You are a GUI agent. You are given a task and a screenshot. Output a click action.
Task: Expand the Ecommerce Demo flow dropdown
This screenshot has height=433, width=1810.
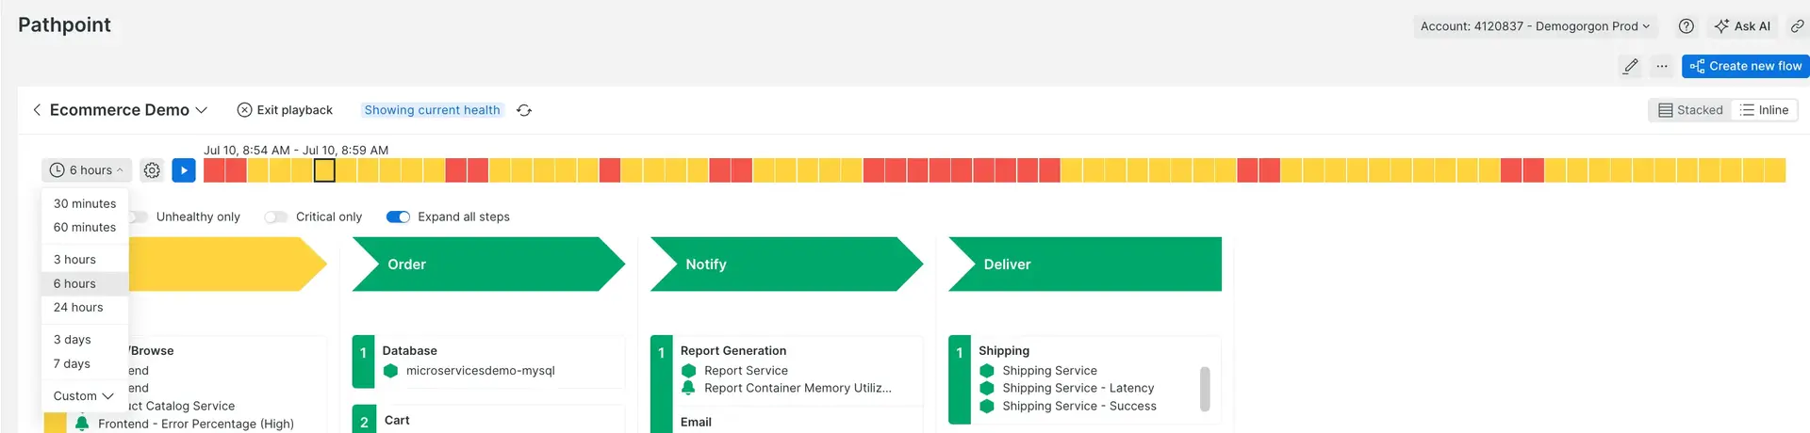pos(201,110)
